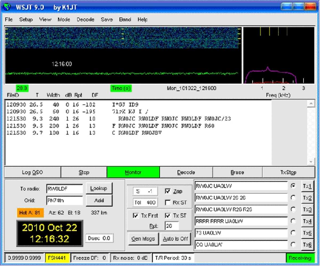Click the Erase button
The image size is (320, 266).
(x=237, y=172)
